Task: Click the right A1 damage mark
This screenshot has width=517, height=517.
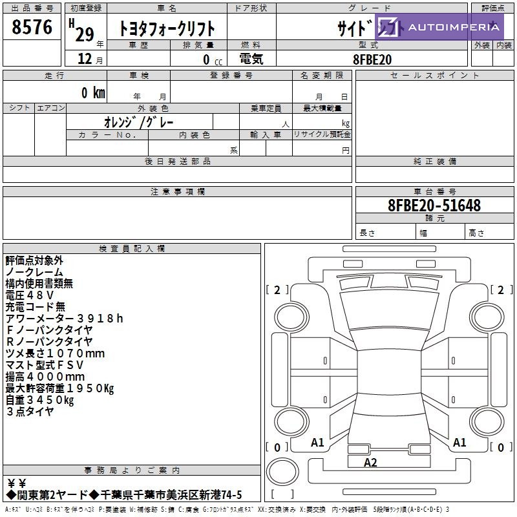Action: click(459, 443)
